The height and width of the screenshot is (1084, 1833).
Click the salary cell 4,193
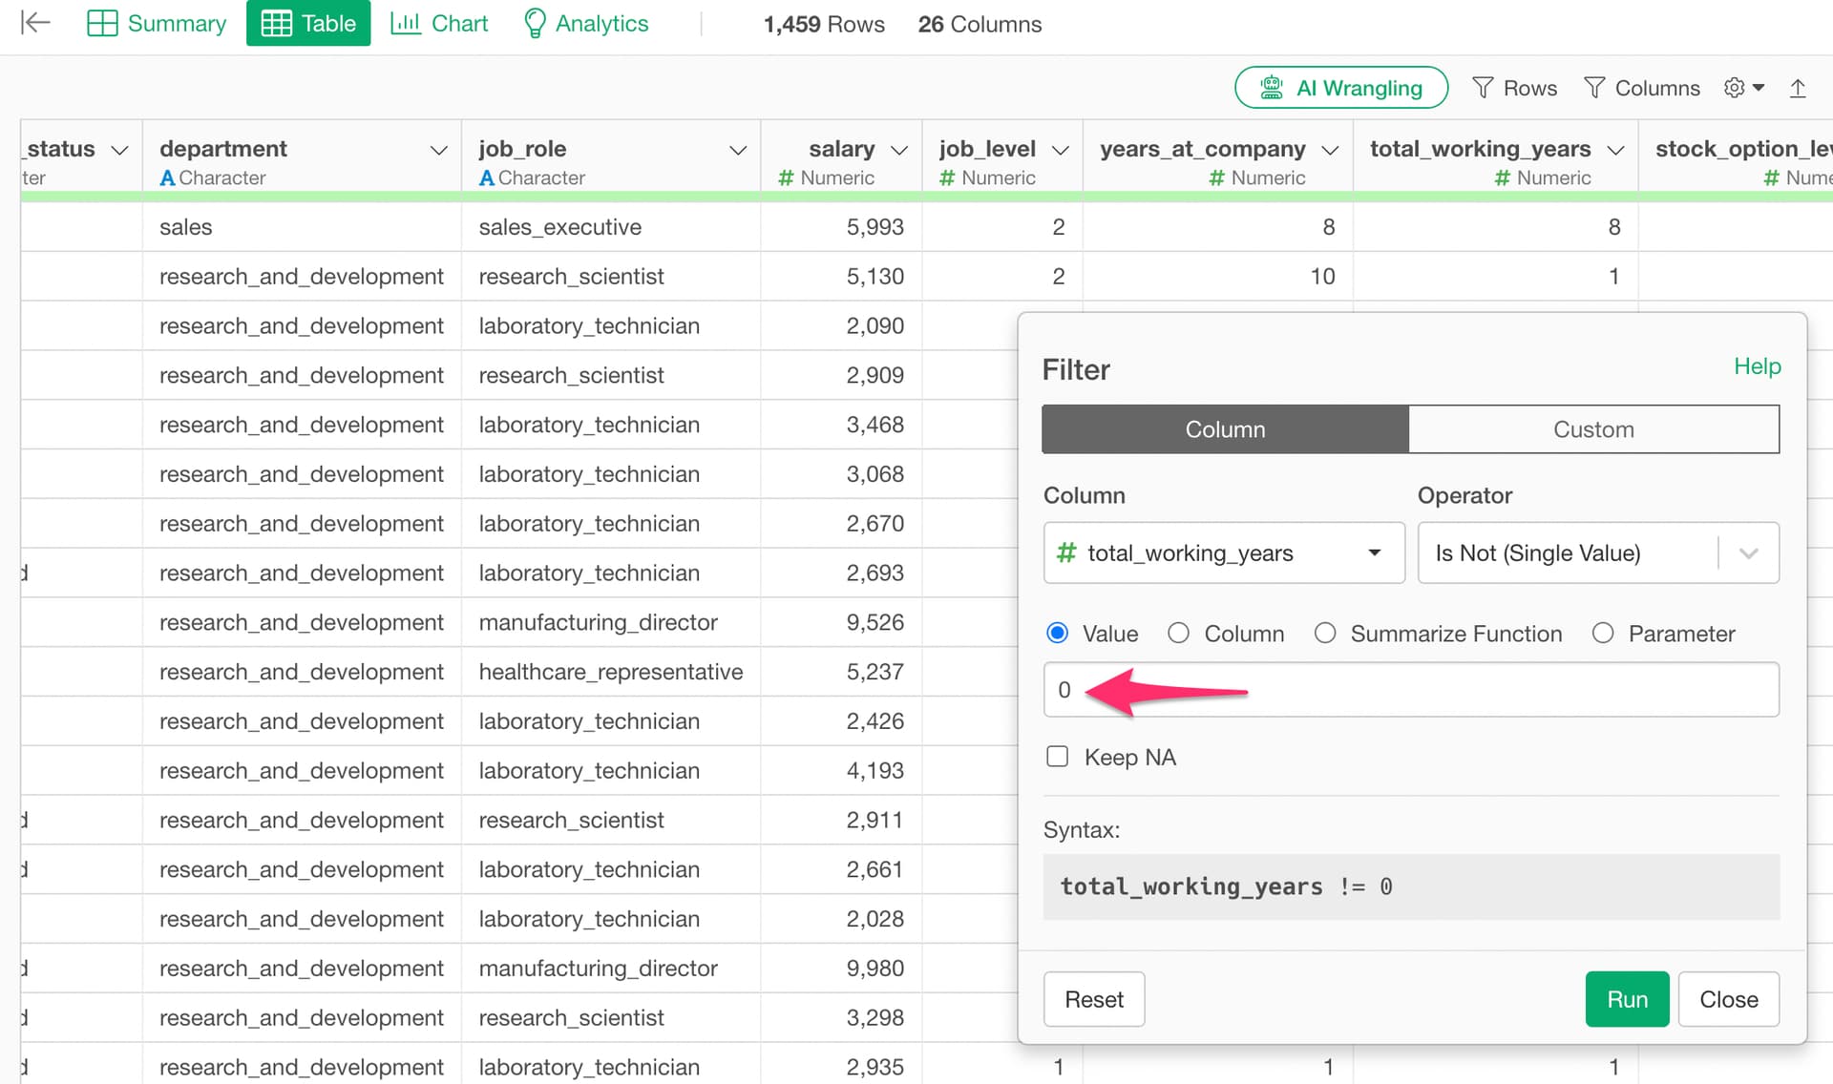tap(841, 771)
